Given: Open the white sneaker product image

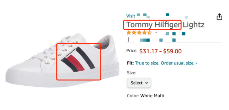Looking at the screenshot, I should [62, 60].
